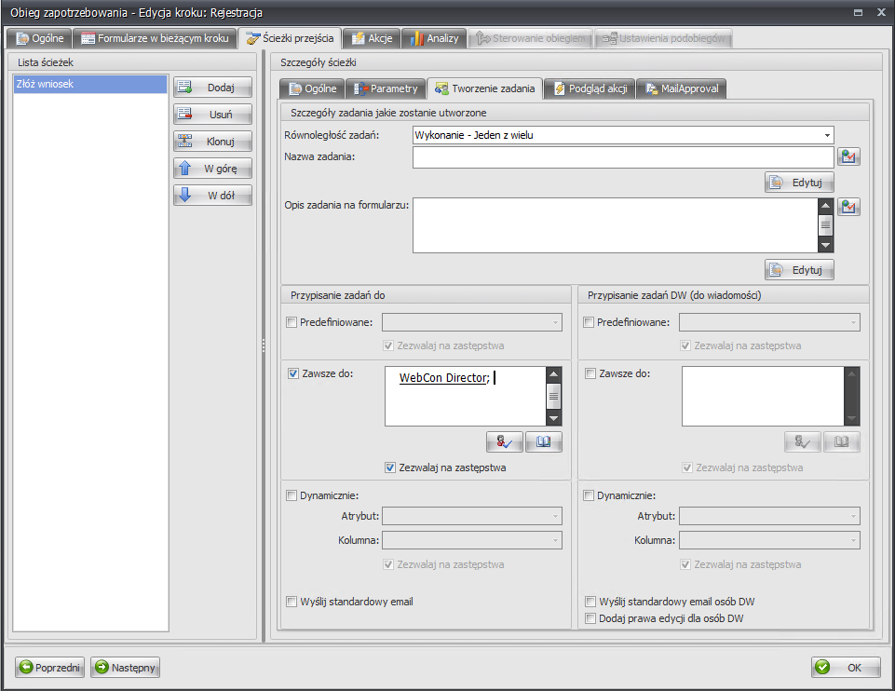Open Ogólne tab in Szczegóły ścieżki

pyautogui.click(x=312, y=88)
